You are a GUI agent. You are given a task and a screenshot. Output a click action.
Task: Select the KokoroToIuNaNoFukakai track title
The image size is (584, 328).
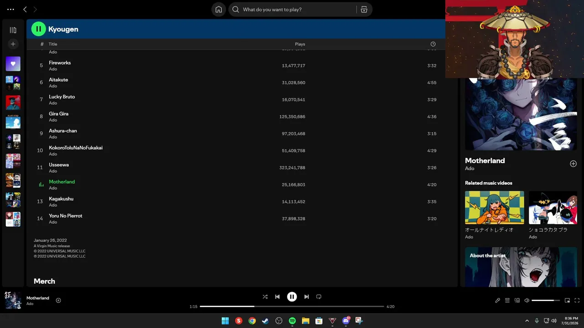coord(76,148)
